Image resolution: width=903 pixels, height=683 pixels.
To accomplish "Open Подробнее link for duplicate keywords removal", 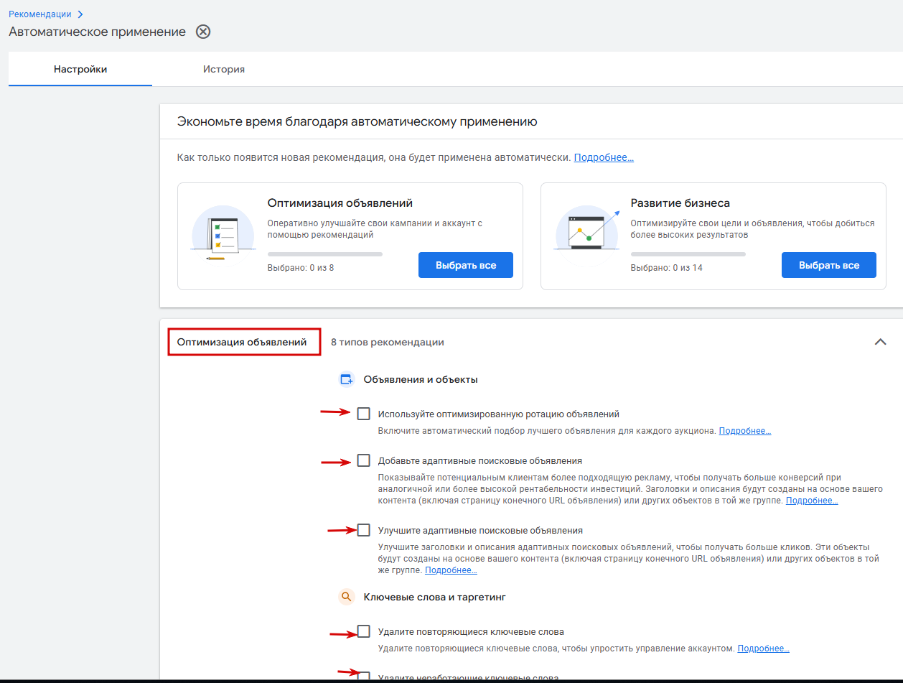I will (x=764, y=649).
